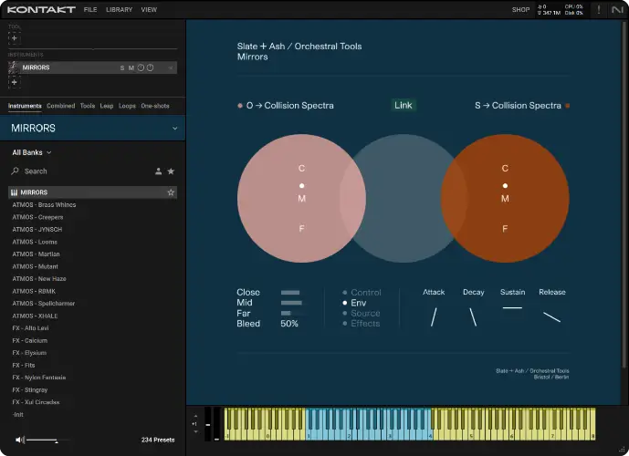Switch to the Combined tab
Viewport: 629px width, 456px height.
coord(61,106)
